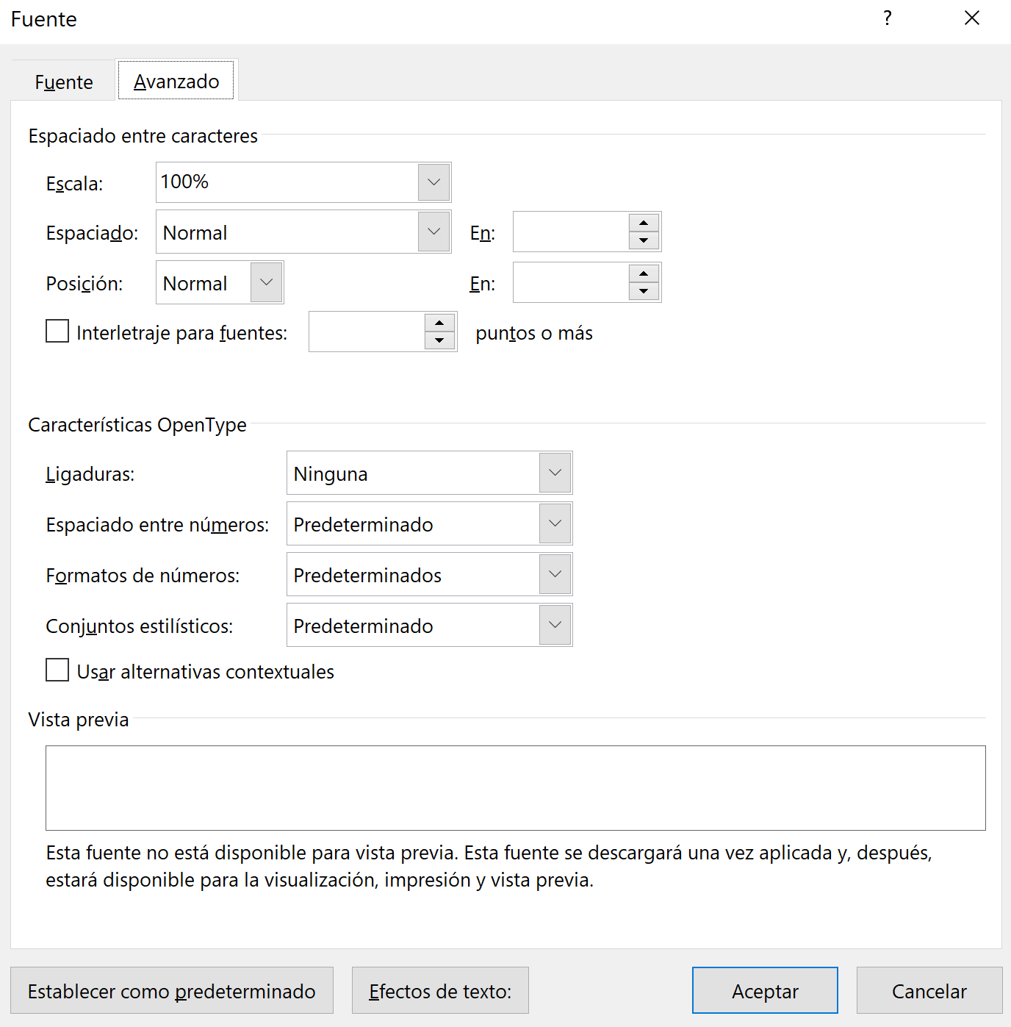The image size is (1011, 1027).
Task: Decrease Interletraje points with down arrow
Action: tap(439, 340)
